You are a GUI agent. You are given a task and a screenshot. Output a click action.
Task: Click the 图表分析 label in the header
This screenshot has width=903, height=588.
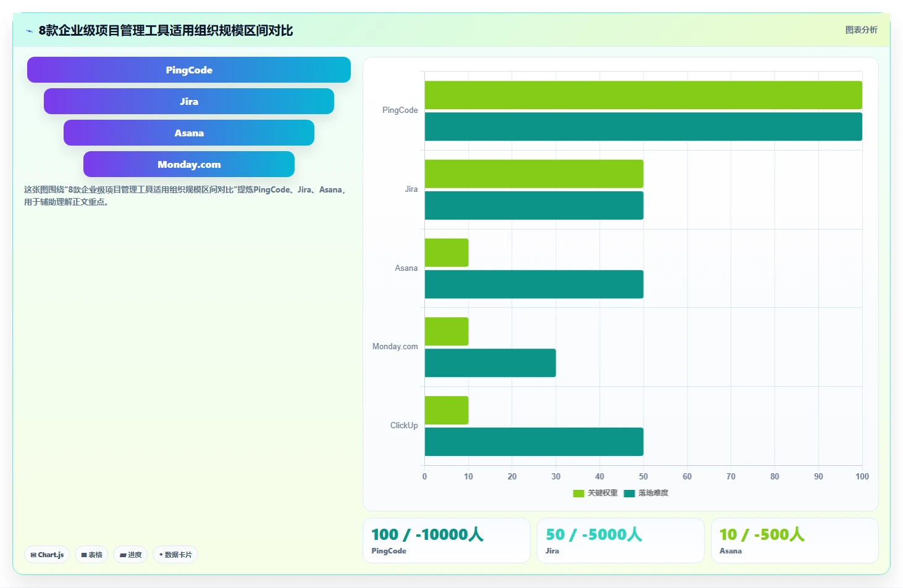coord(861,30)
